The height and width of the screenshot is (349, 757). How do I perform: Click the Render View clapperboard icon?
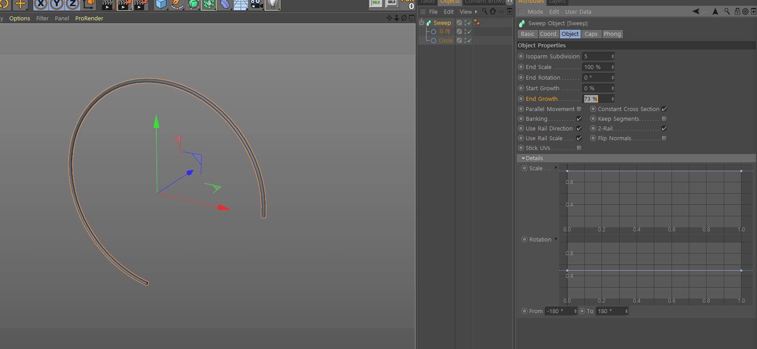[108, 5]
